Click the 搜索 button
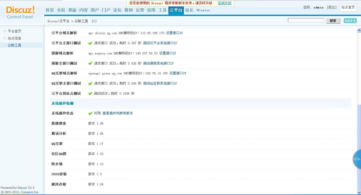The height and width of the screenshot is (195, 361). click(333, 21)
